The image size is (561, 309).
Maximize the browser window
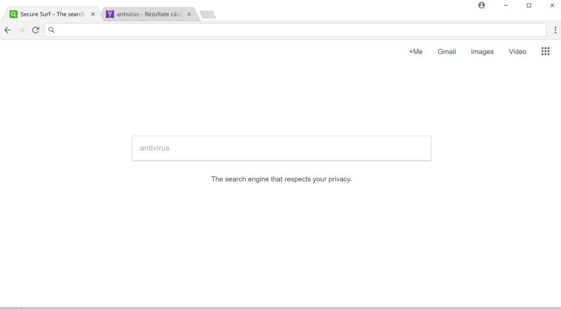(x=529, y=5)
